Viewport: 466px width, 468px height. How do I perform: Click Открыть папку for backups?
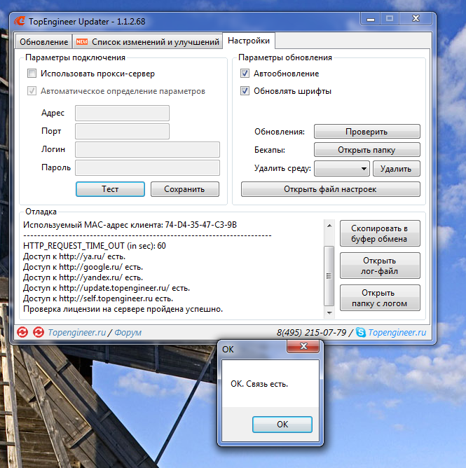pos(367,150)
